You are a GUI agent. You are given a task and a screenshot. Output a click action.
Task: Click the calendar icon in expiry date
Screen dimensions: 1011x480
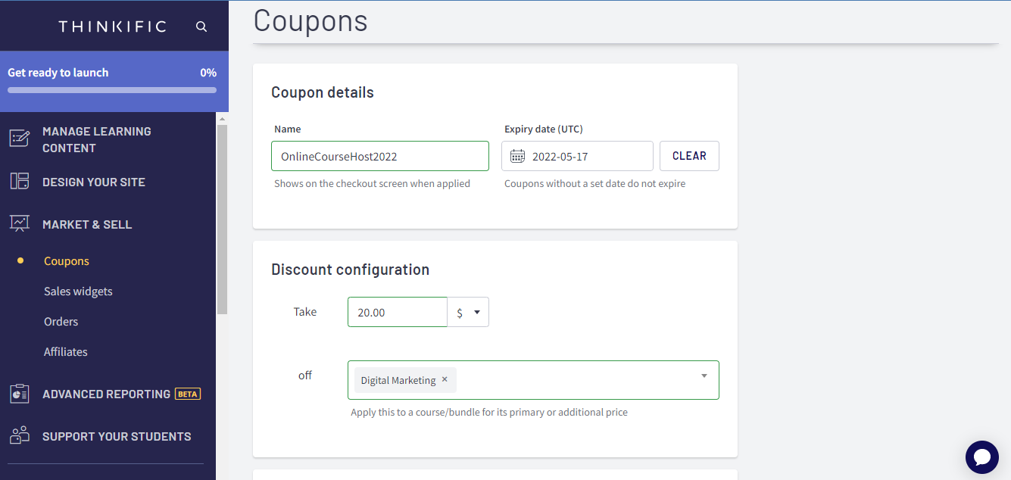(517, 156)
